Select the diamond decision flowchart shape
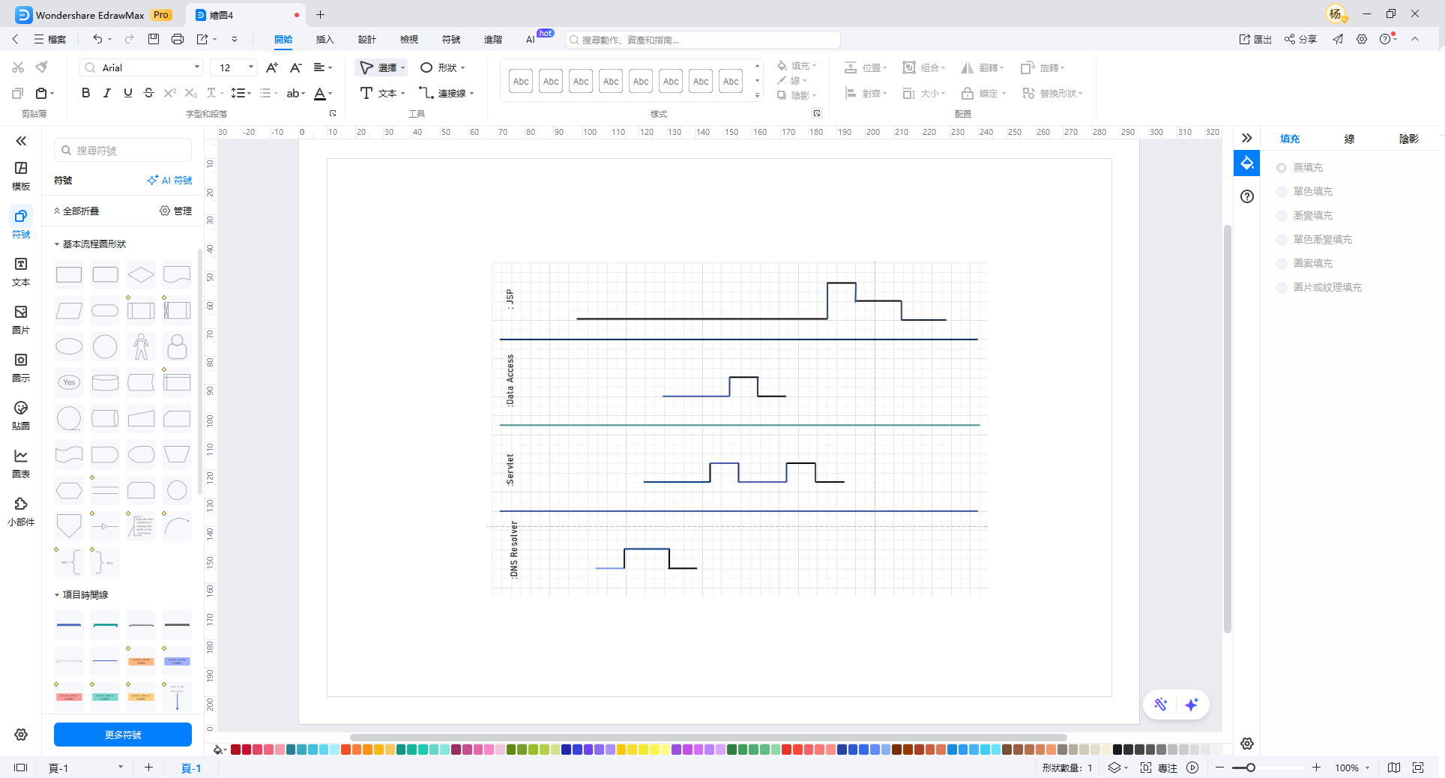Image resolution: width=1445 pixels, height=778 pixels. pos(141,275)
